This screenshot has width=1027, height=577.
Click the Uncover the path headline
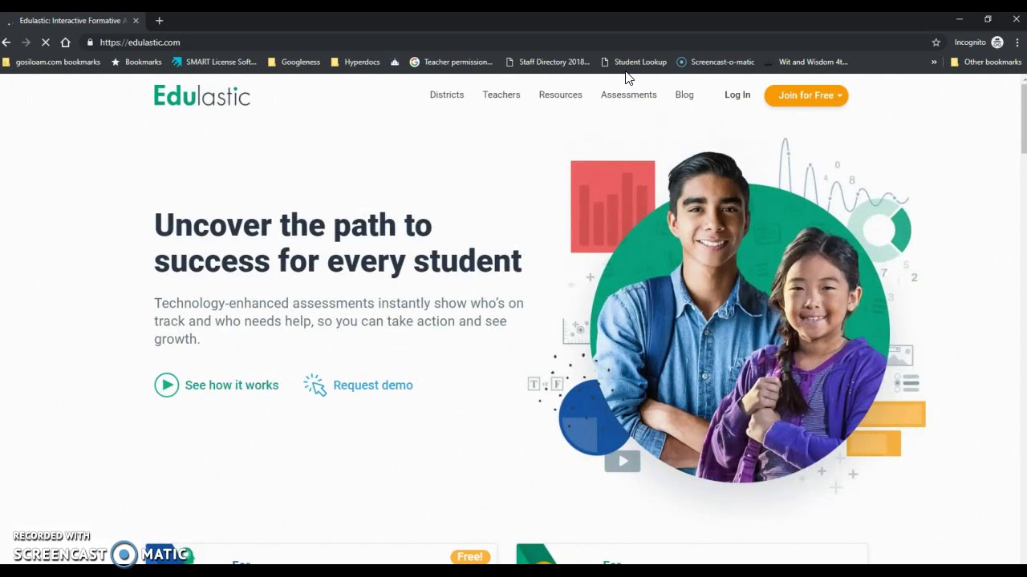click(x=338, y=243)
